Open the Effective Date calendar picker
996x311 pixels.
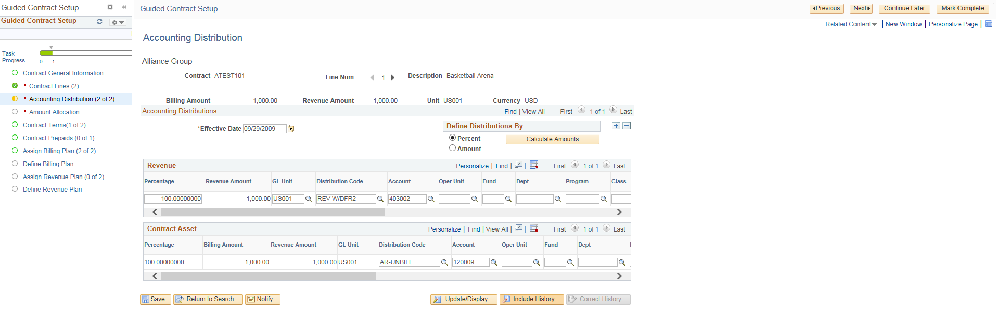point(291,129)
